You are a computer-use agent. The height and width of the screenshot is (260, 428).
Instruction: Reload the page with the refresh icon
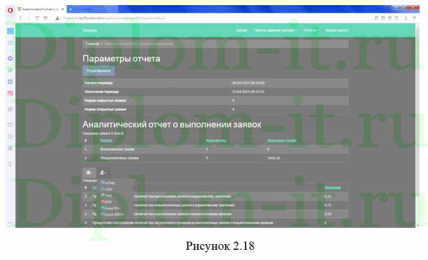pos(37,18)
